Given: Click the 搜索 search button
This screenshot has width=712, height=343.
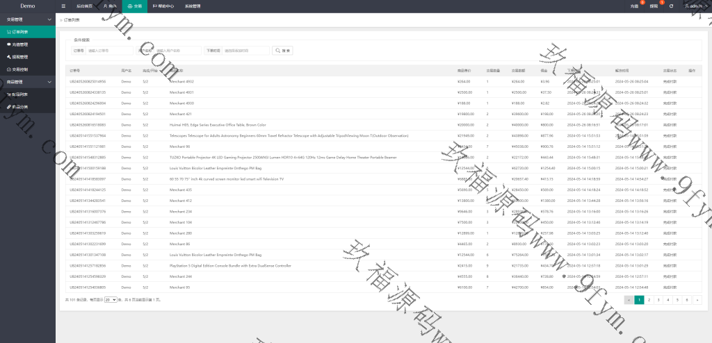Looking at the screenshot, I should tap(283, 51).
